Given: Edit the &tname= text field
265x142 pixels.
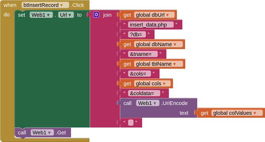Looking at the screenshot, I should tap(143, 54).
